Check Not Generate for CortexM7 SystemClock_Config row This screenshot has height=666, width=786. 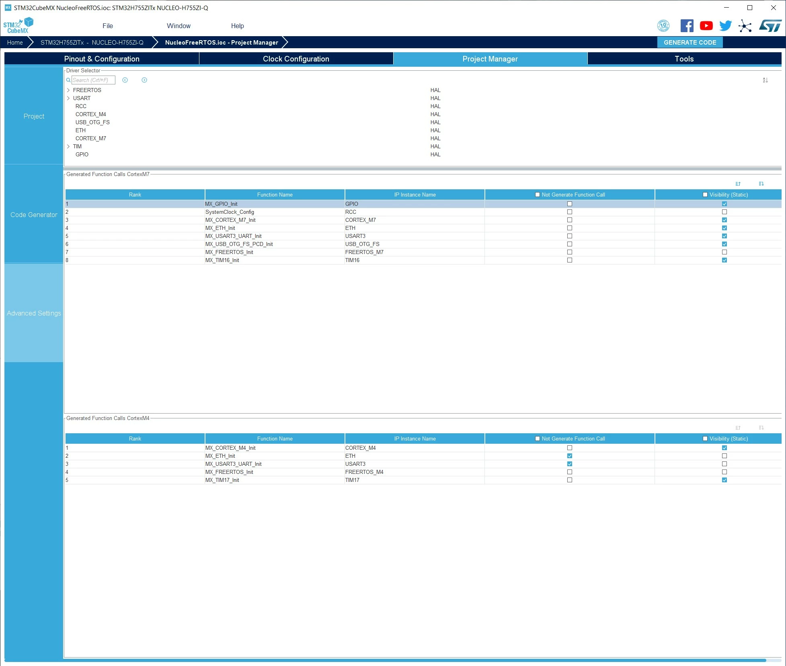(x=570, y=212)
